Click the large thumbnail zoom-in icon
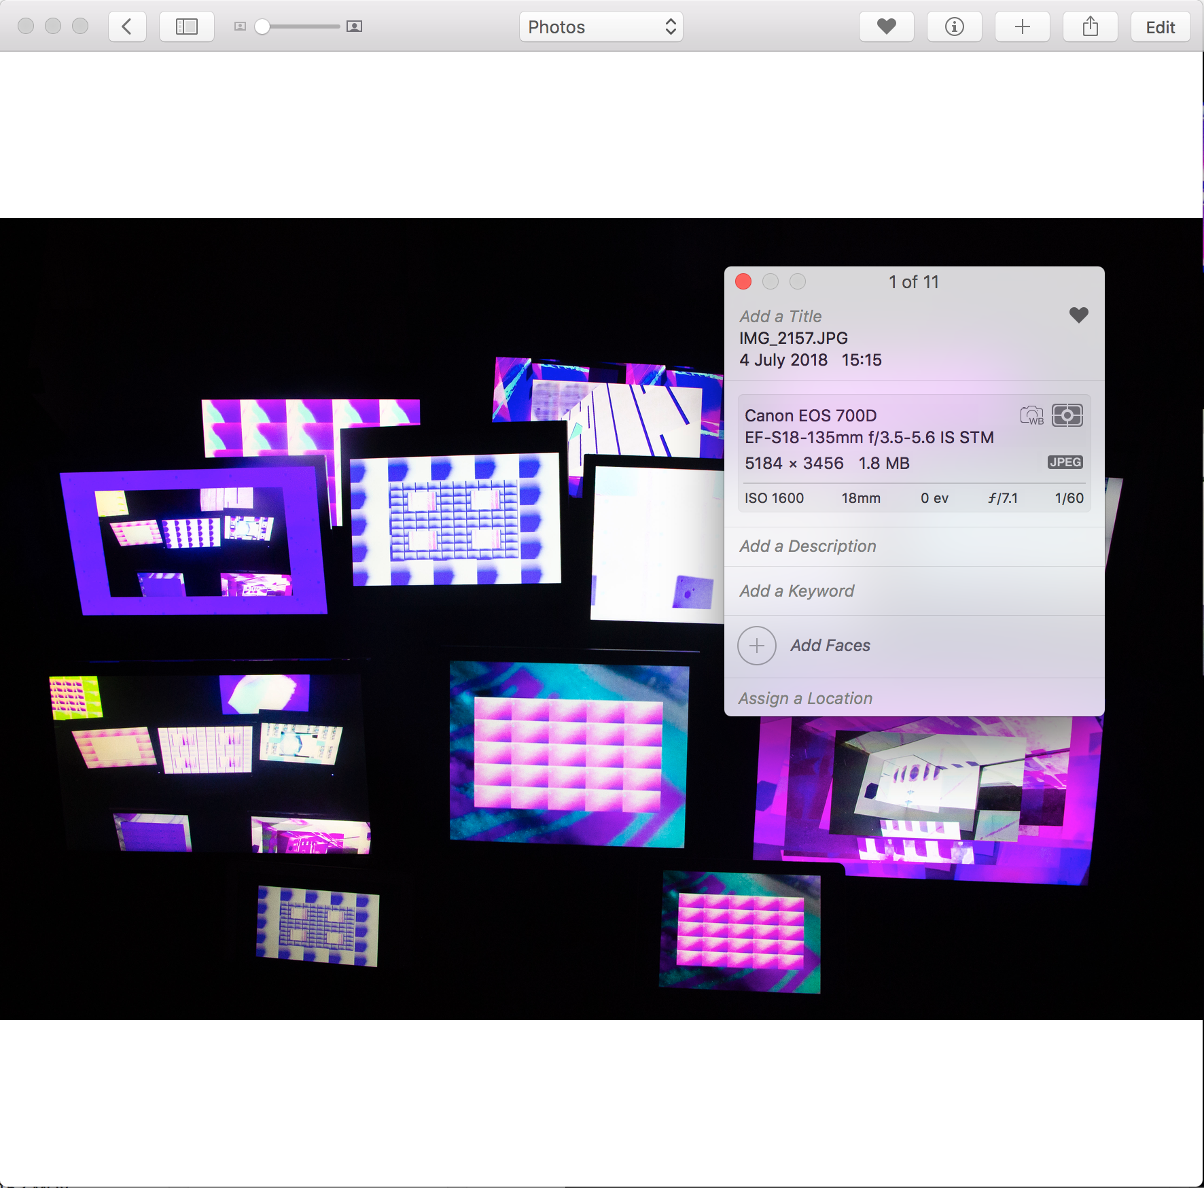This screenshot has height=1188, width=1204. pyautogui.click(x=354, y=27)
